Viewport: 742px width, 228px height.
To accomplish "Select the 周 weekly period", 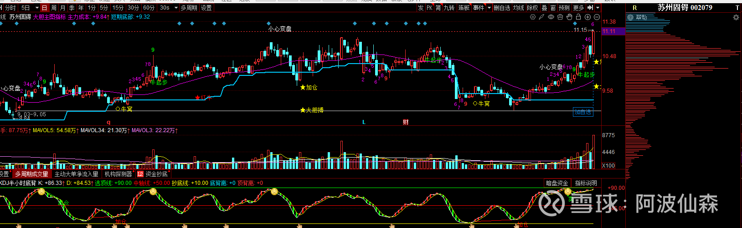I will (x=54, y=8).
